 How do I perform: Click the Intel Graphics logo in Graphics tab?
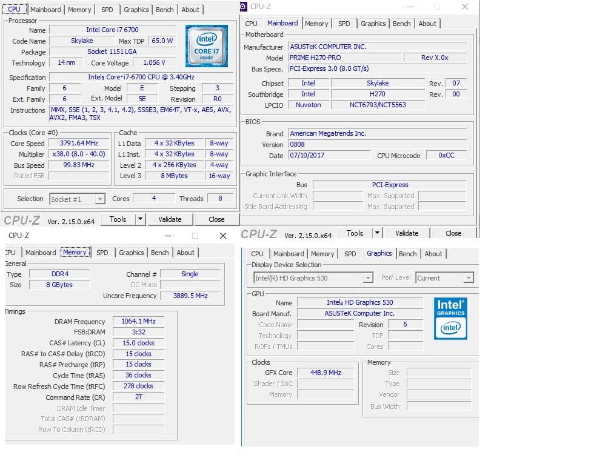(x=450, y=317)
